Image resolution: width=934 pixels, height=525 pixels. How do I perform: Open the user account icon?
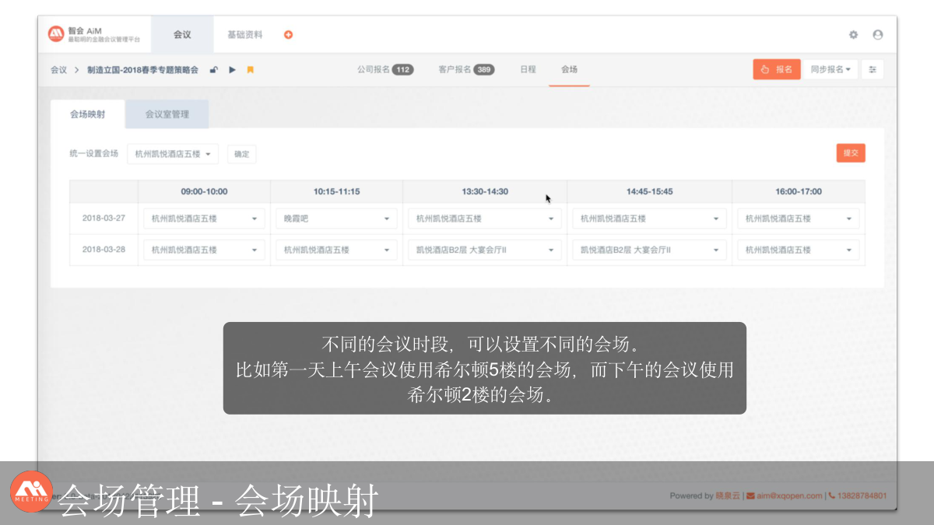click(x=878, y=35)
